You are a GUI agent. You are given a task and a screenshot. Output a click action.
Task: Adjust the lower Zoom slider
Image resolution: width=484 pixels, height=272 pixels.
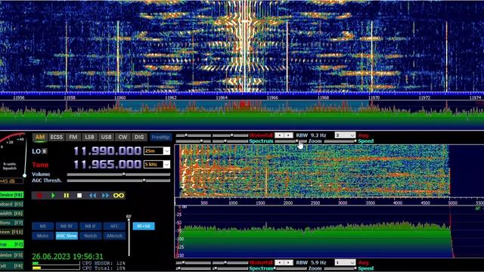click(290, 269)
